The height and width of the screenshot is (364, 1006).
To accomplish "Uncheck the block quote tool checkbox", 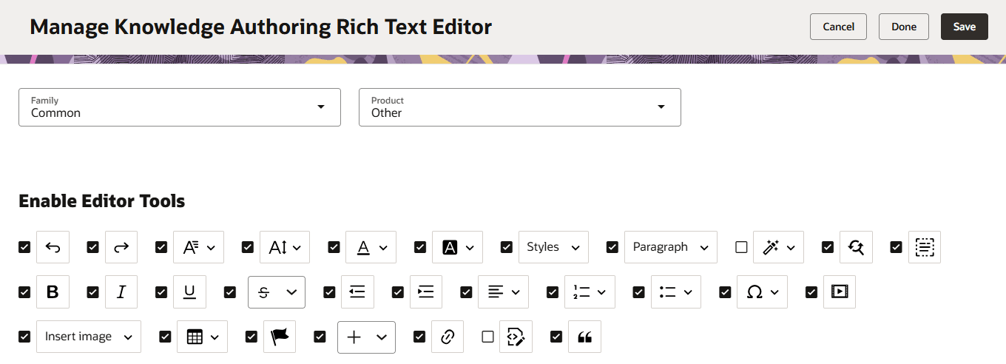I will click(x=556, y=337).
